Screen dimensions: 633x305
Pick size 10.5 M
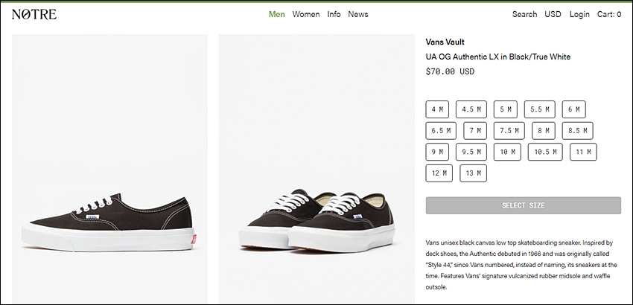pyautogui.click(x=545, y=152)
